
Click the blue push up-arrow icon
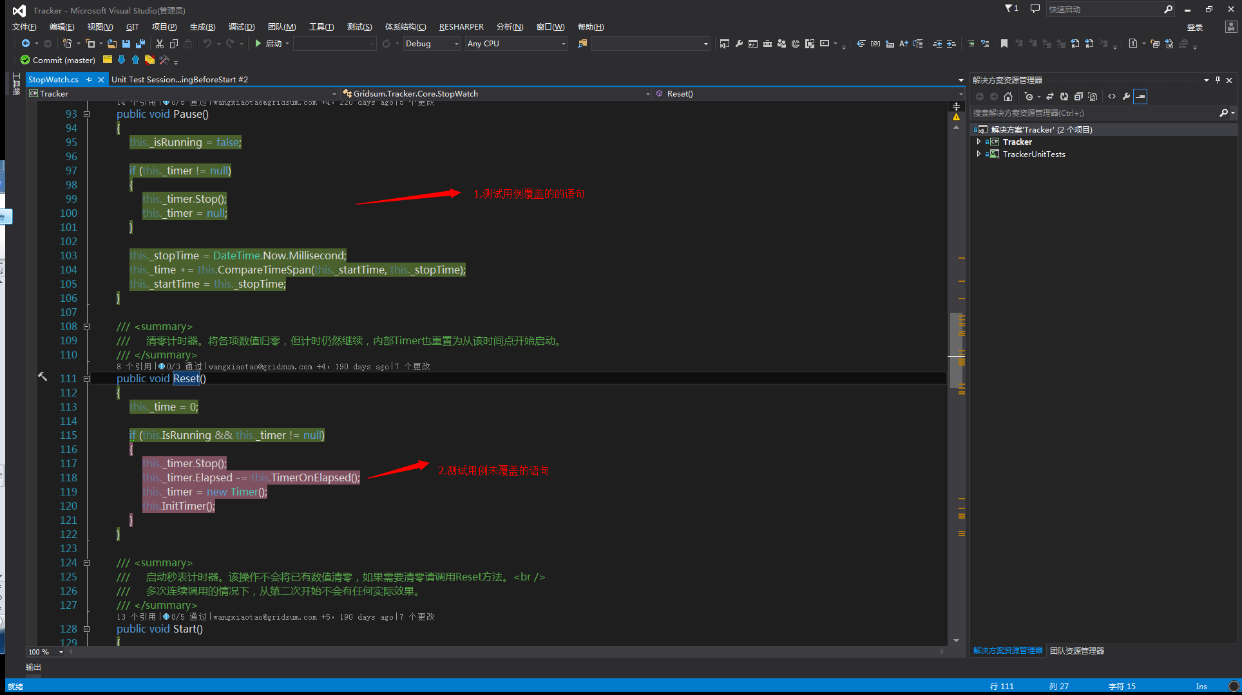pos(135,60)
